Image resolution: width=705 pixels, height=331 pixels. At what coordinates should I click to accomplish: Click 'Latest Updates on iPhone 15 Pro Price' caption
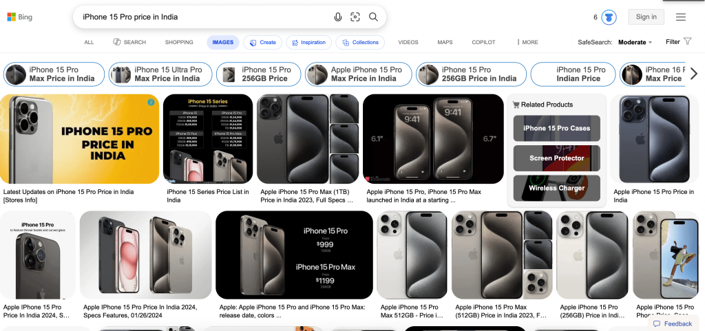(68, 196)
